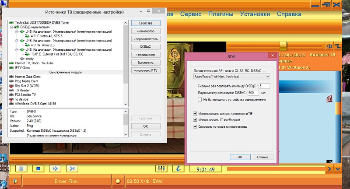350x189 pixels.
Task: Confirm BDA dialog with OK
Action: [x=240, y=157]
